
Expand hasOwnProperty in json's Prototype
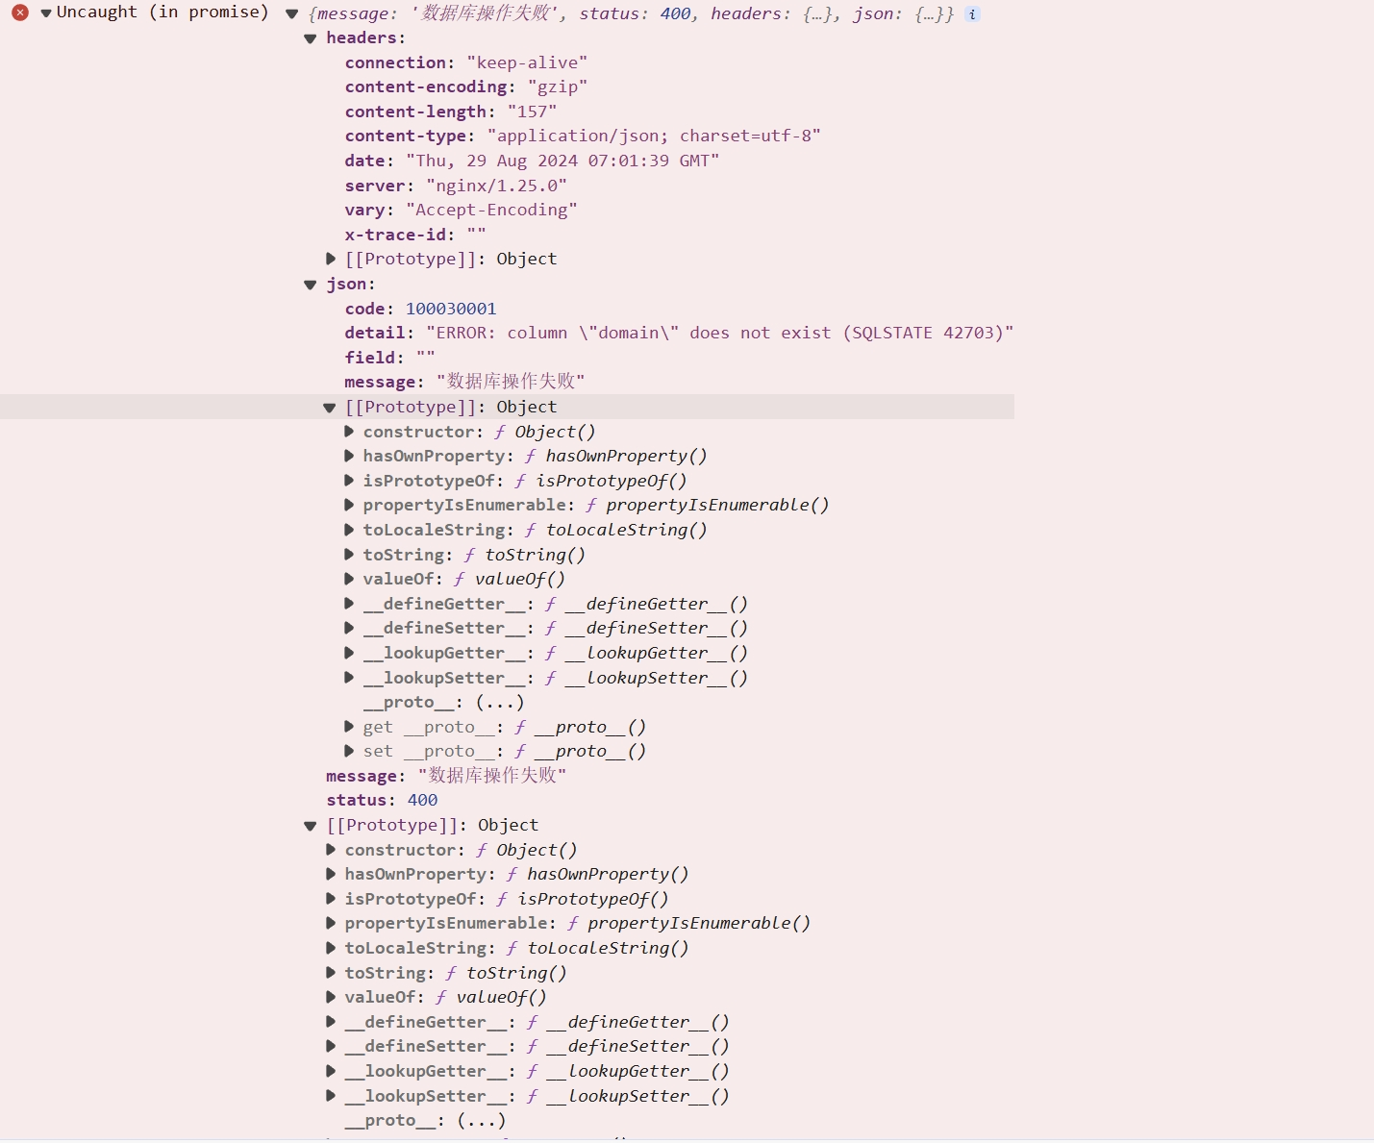[x=349, y=456]
